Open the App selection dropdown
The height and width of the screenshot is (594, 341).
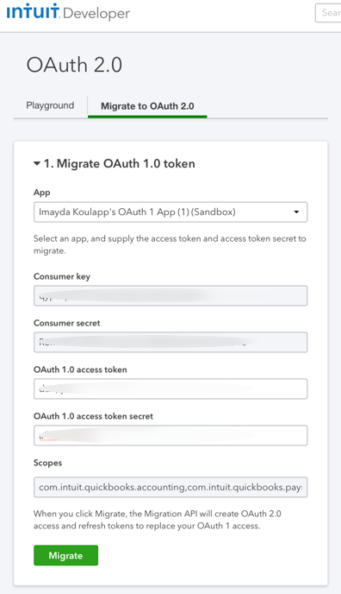tap(170, 212)
